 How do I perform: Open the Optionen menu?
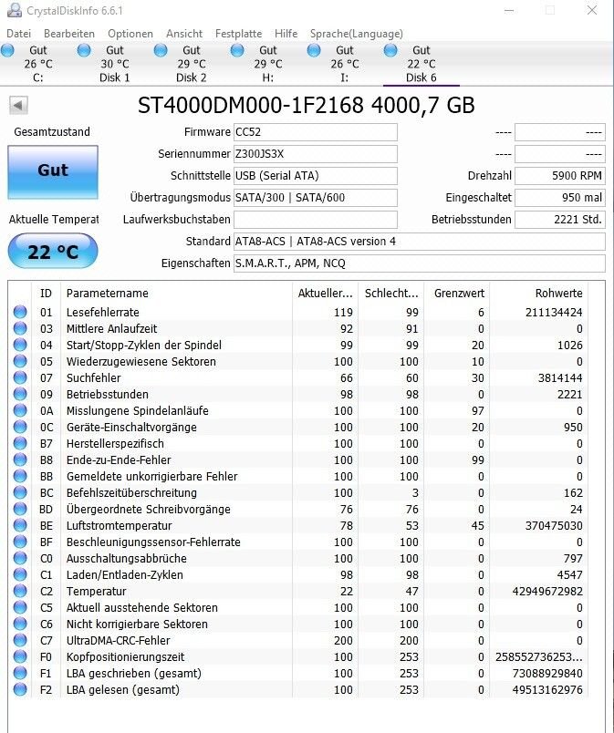[x=130, y=34]
